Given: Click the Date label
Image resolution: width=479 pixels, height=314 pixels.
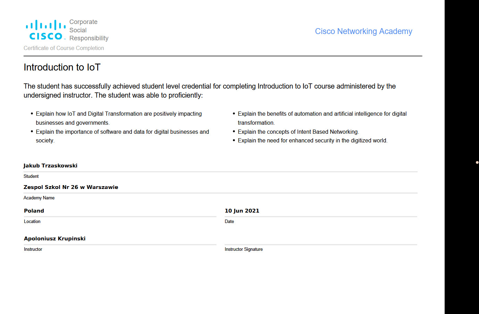Looking at the screenshot, I should (229, 221).
